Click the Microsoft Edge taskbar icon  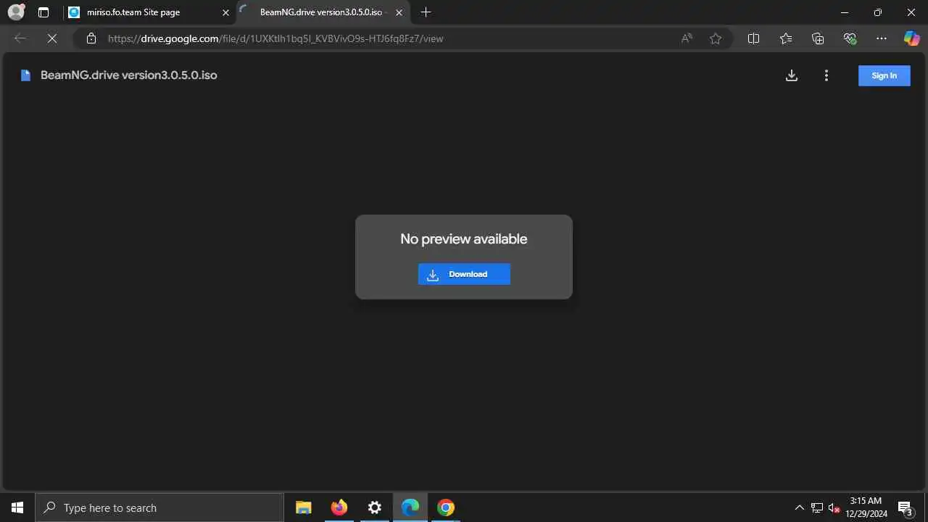point(410,507)
